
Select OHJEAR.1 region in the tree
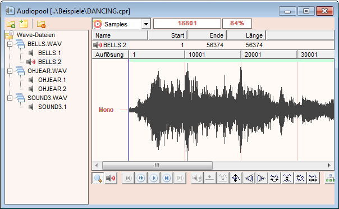(52, 80)
